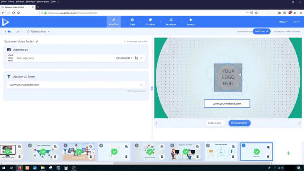Undo the last change
Viewport: 304px width, 171px height.
point(9,32)
